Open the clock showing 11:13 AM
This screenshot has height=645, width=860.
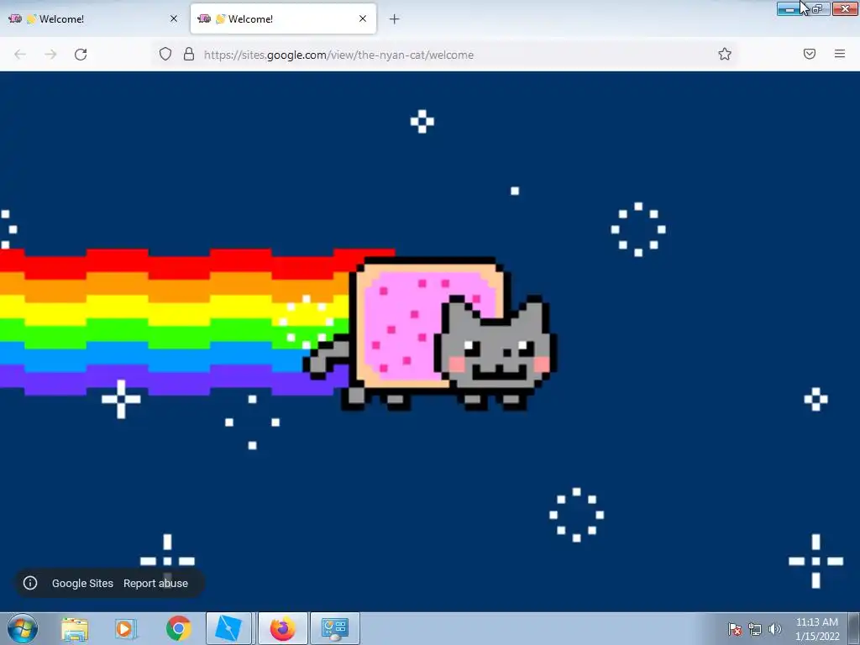817,629
